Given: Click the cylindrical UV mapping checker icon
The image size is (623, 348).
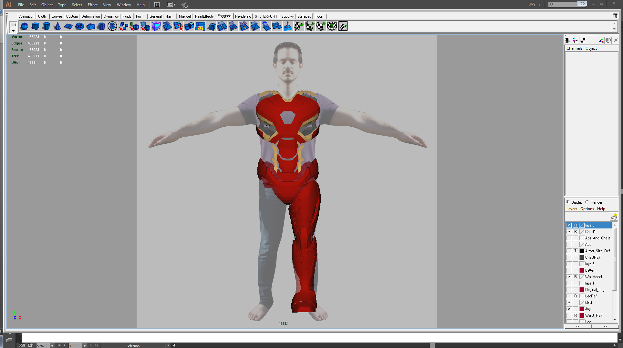Looking at the screenshot, I should 310,26.
